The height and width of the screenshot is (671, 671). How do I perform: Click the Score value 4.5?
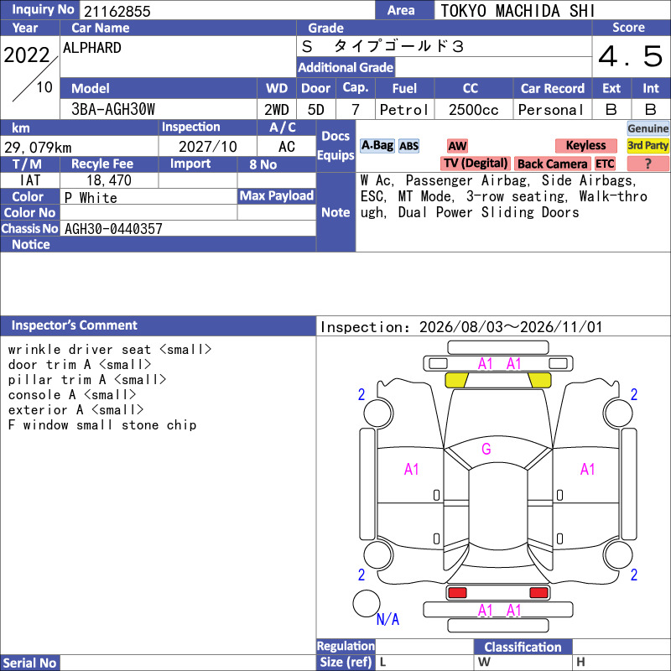pyautogui.click(x=631, y=56)
